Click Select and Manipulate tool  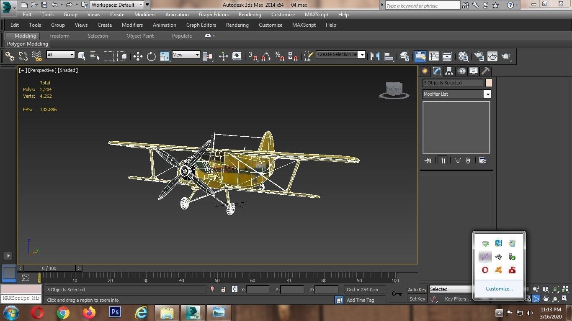pos(223,56)
